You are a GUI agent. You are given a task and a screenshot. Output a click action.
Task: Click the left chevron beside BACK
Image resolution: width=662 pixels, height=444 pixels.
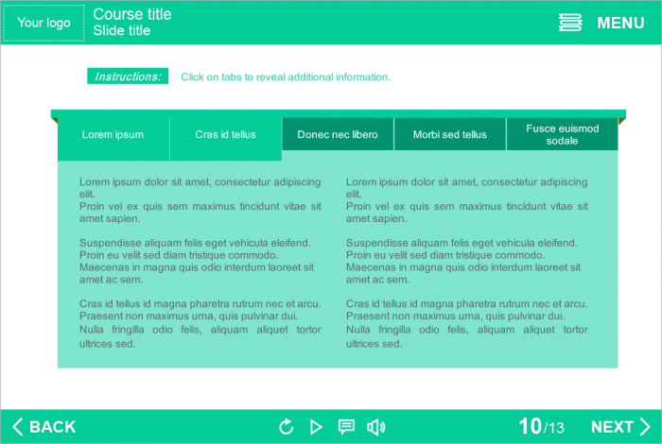(17, 427)
